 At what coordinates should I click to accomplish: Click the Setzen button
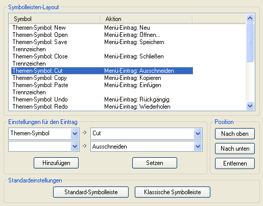pyautogui.click(x=155, y=163)
